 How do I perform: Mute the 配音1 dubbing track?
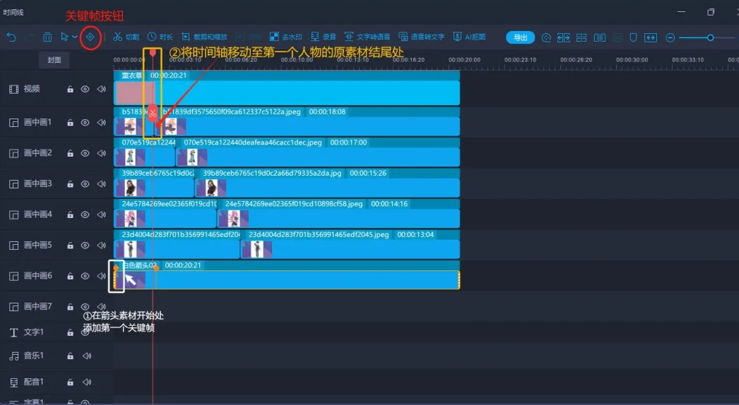point(87,382)
